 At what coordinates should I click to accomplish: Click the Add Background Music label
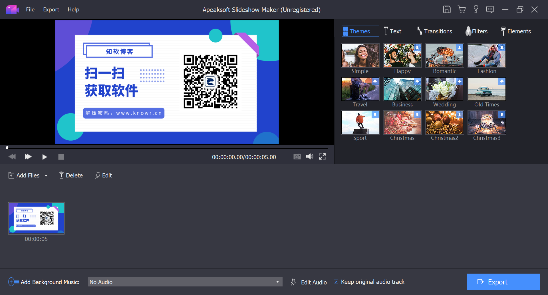[x=50, y=282]
